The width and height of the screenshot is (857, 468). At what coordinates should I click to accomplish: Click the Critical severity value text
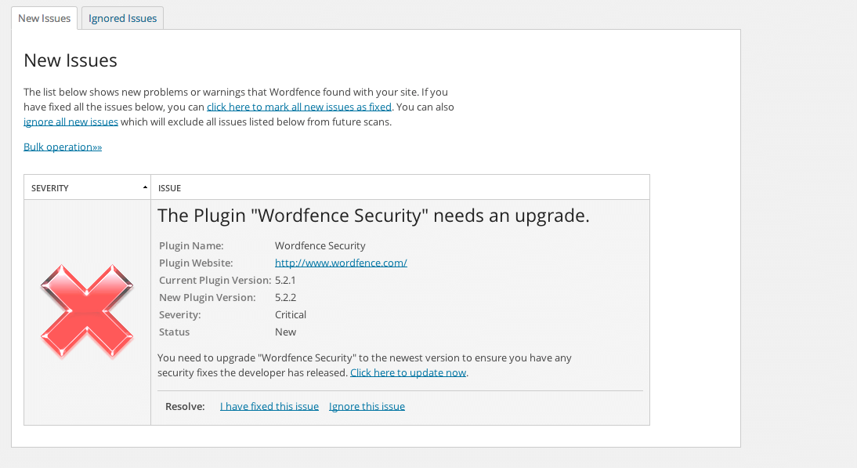(290, 315)
